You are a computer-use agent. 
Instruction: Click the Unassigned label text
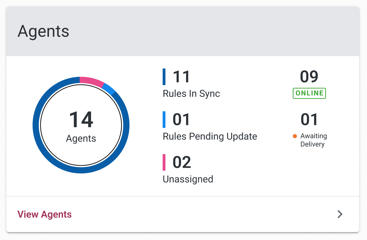click(x=188, y=179)
